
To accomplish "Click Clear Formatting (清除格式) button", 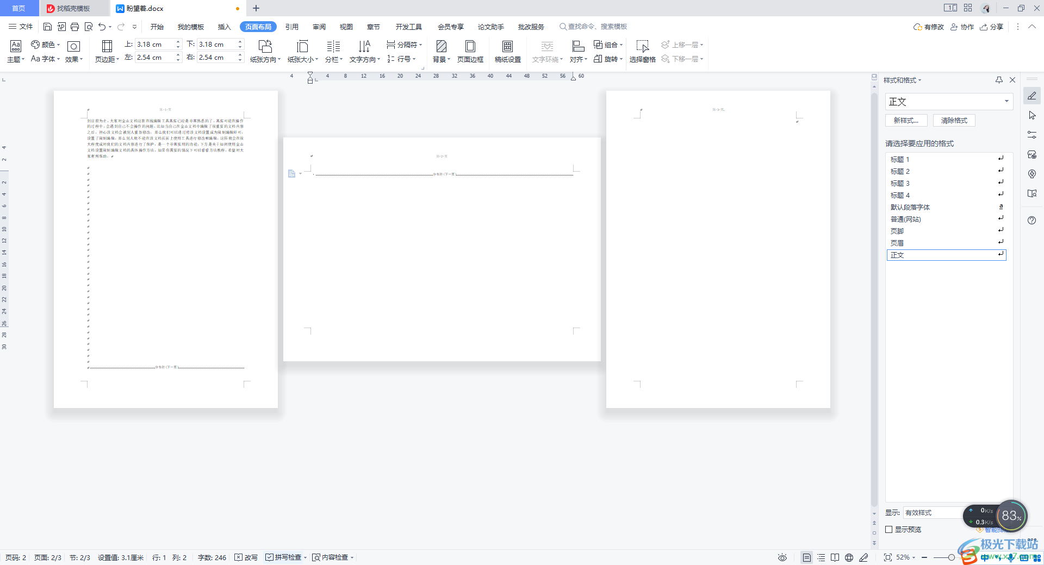I will pyautogui.click(x=954, y=121).
